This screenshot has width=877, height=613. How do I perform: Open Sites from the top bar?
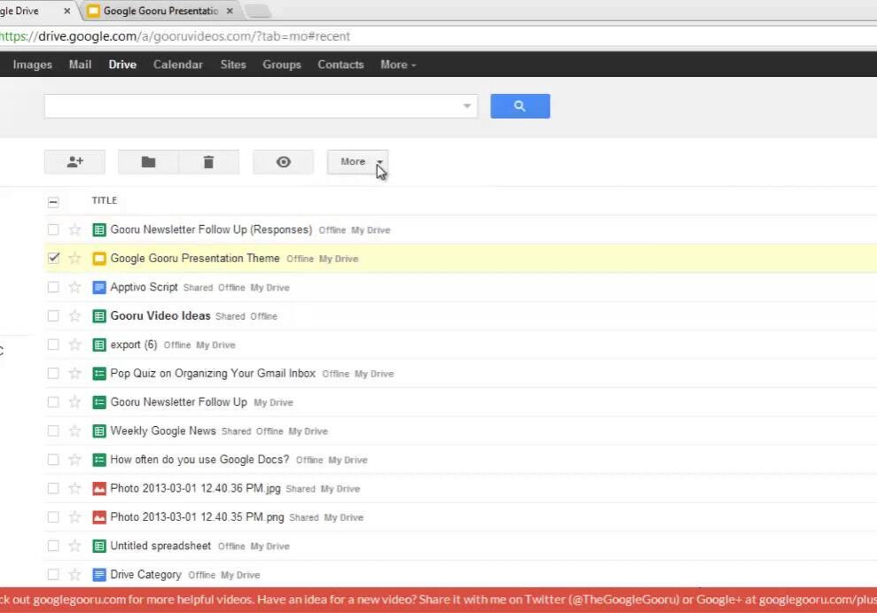pos(233,65)
